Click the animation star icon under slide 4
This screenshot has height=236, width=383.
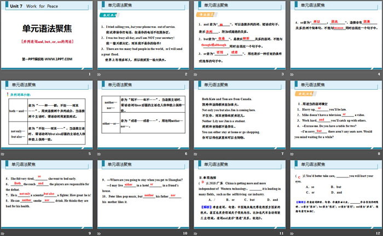click(x=291, y=73)
